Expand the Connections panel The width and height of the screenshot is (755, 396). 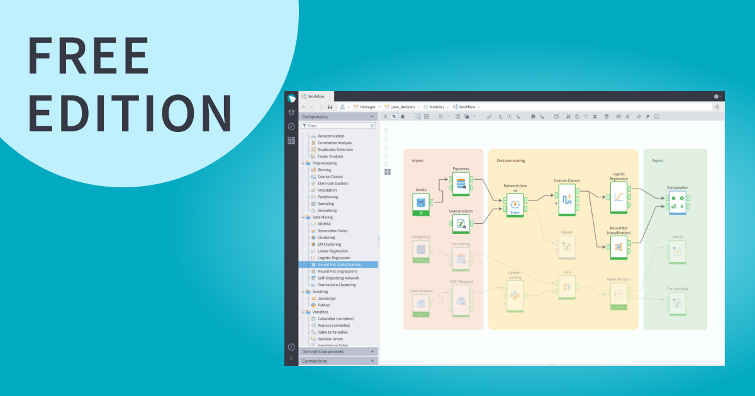point(372,361)
